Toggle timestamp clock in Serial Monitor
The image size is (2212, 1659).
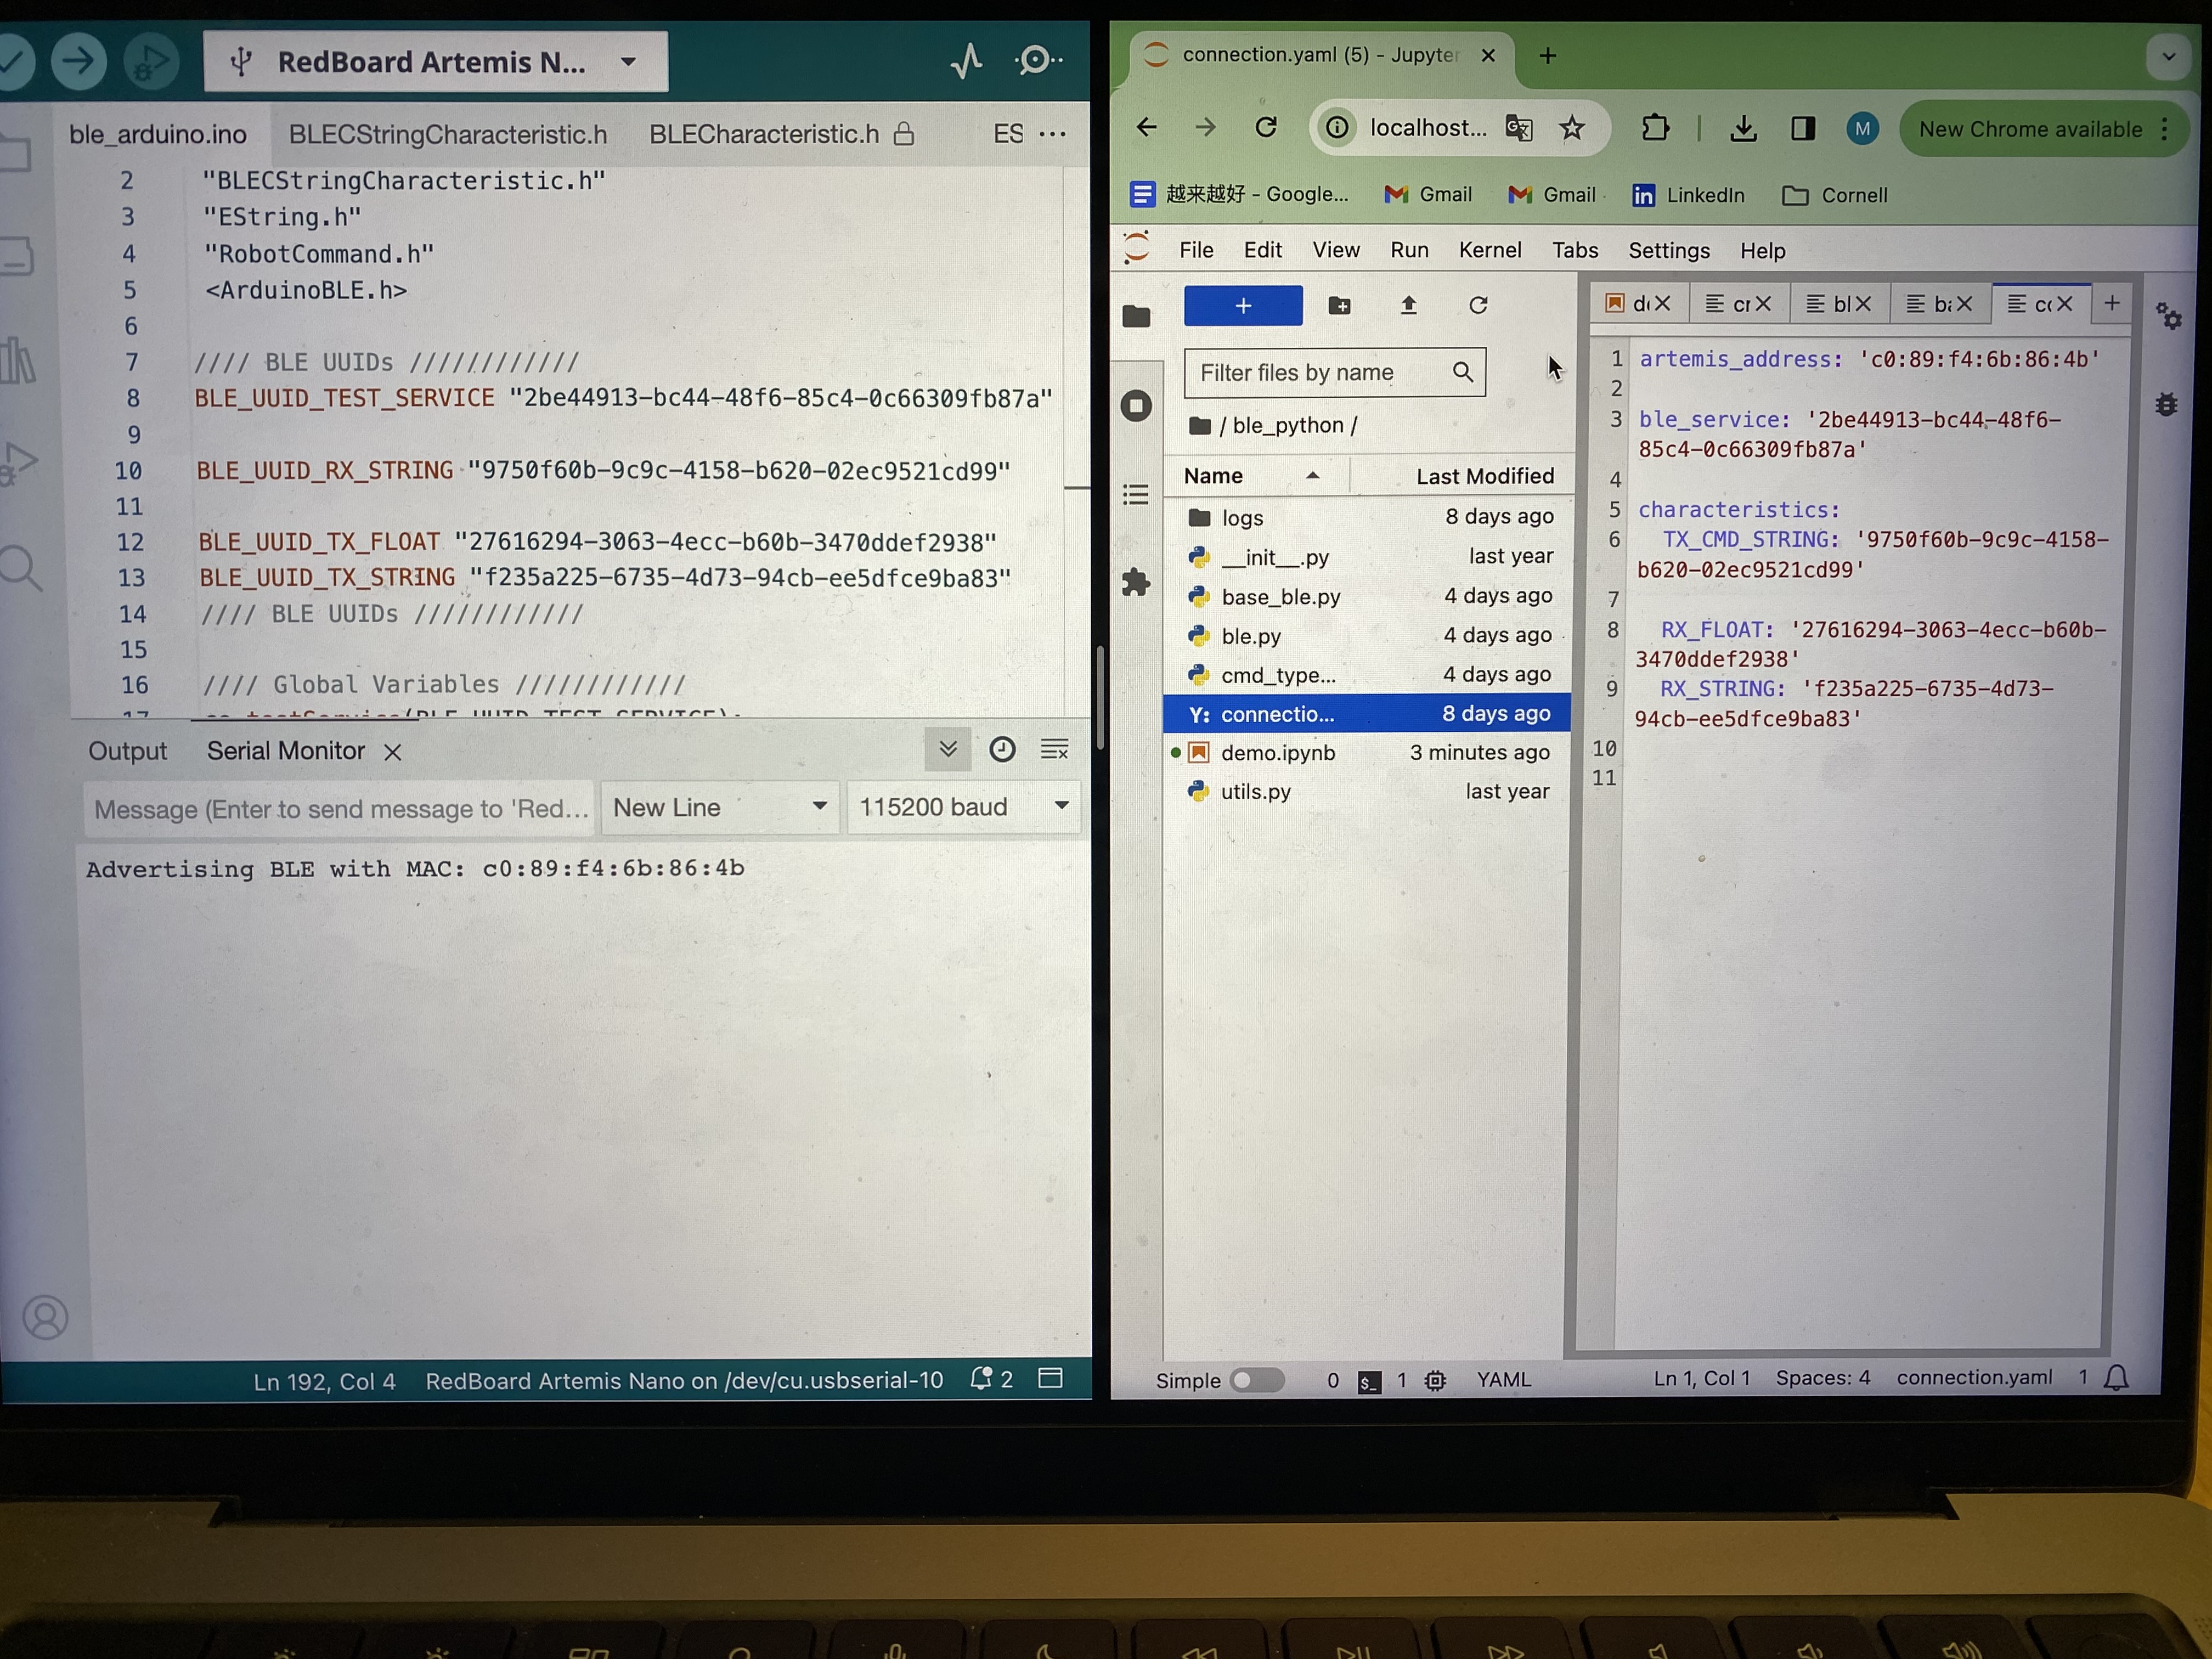[1002, 749]
